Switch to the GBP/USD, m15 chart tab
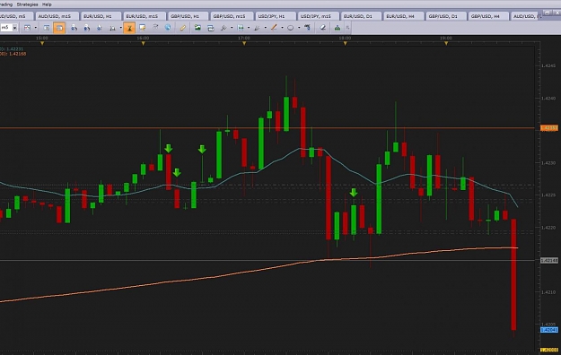The width and height of the screenshot is (561, 355). (x=232, y=16)
